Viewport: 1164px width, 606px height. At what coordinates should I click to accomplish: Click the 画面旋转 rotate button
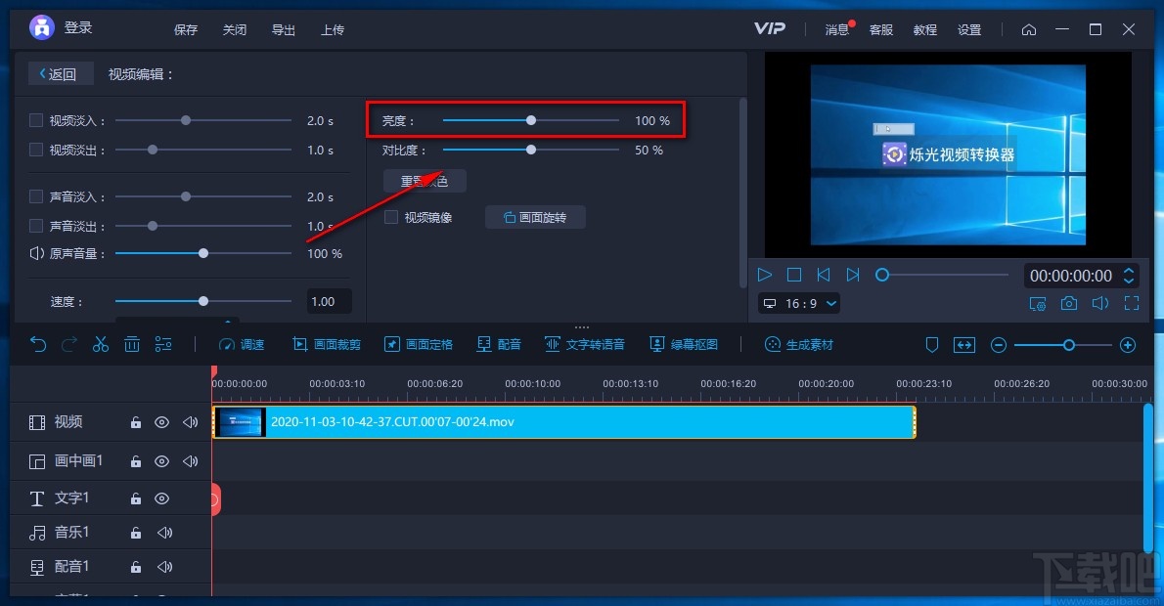click(535, 217)
